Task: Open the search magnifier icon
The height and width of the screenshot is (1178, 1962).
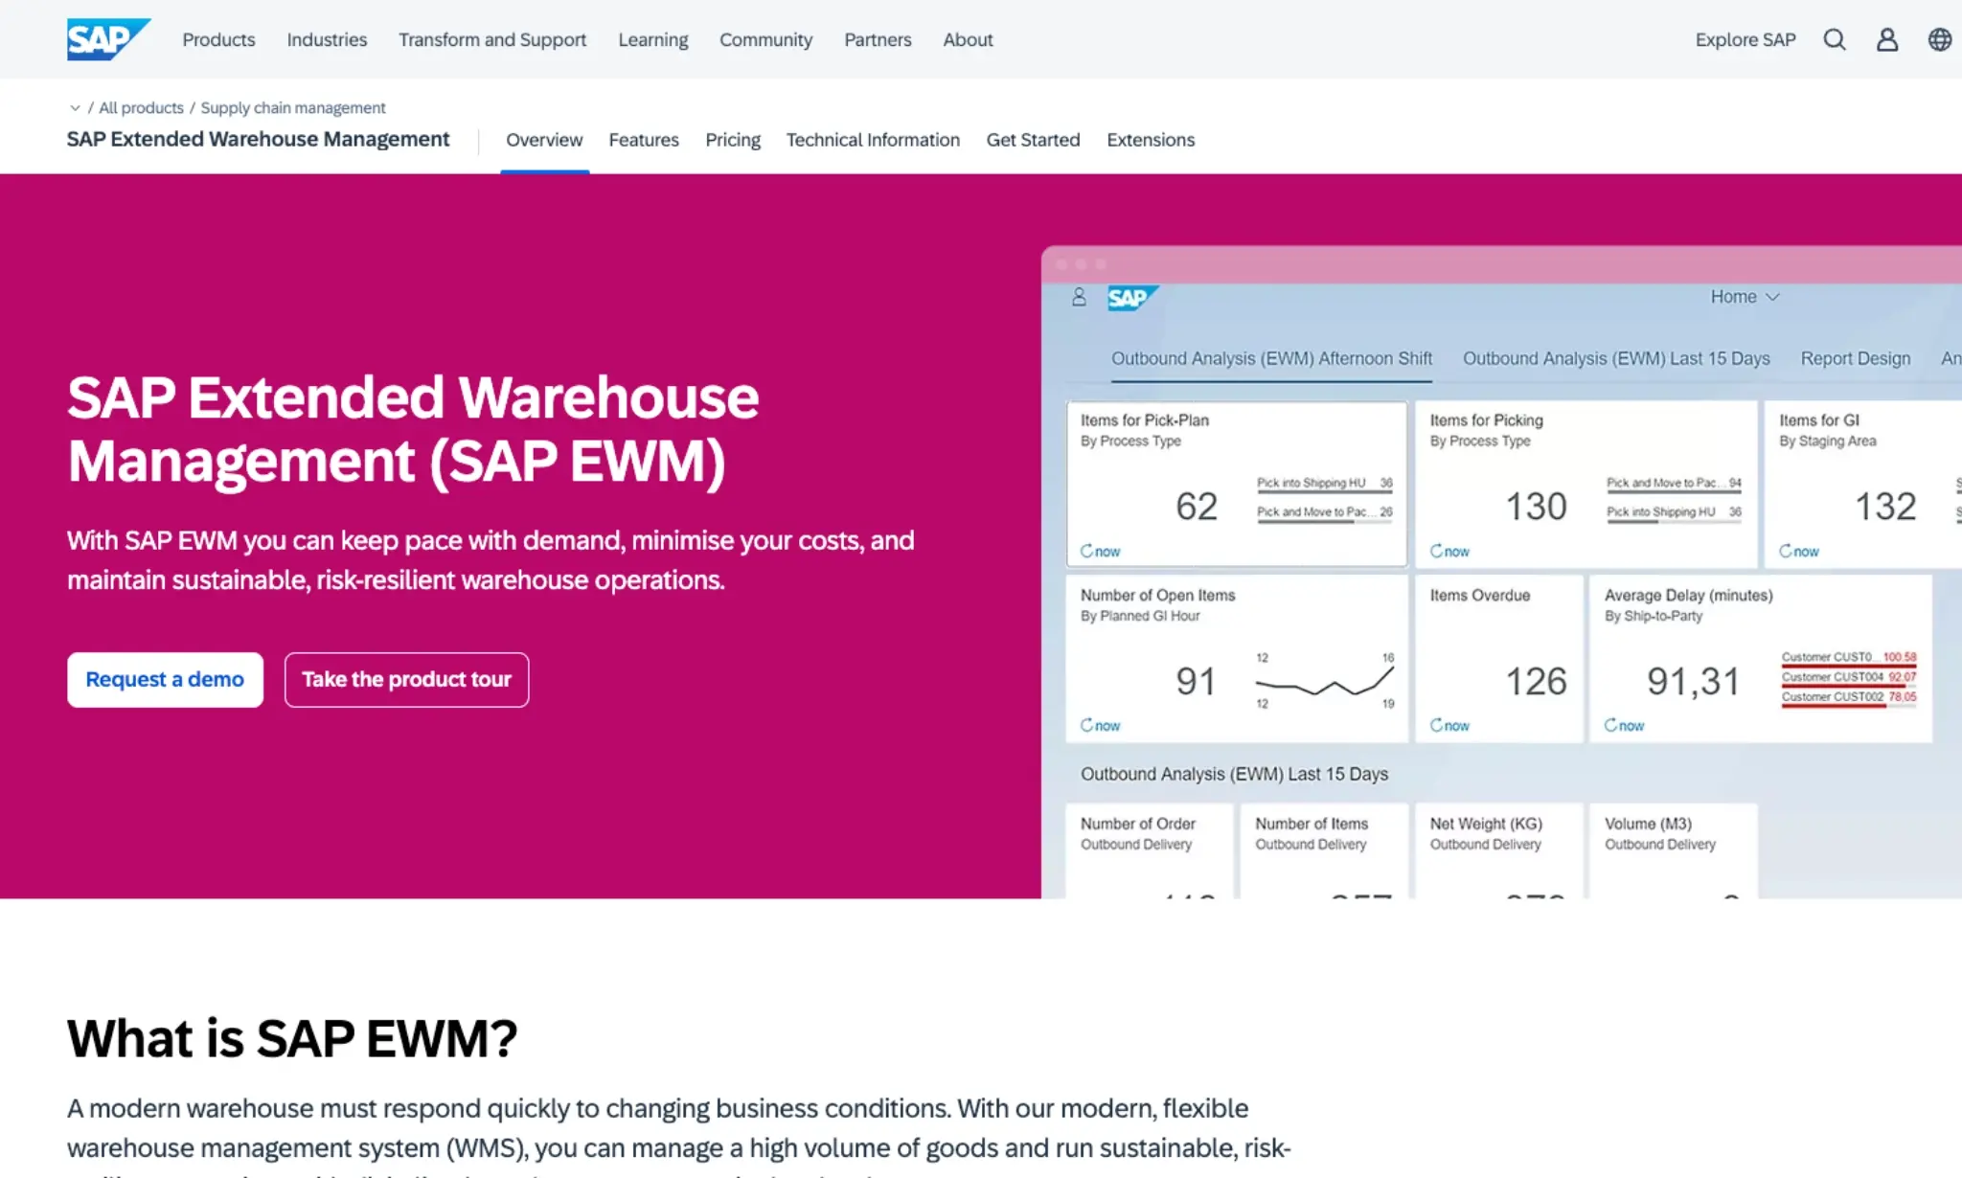Action: coord(1835,39)
